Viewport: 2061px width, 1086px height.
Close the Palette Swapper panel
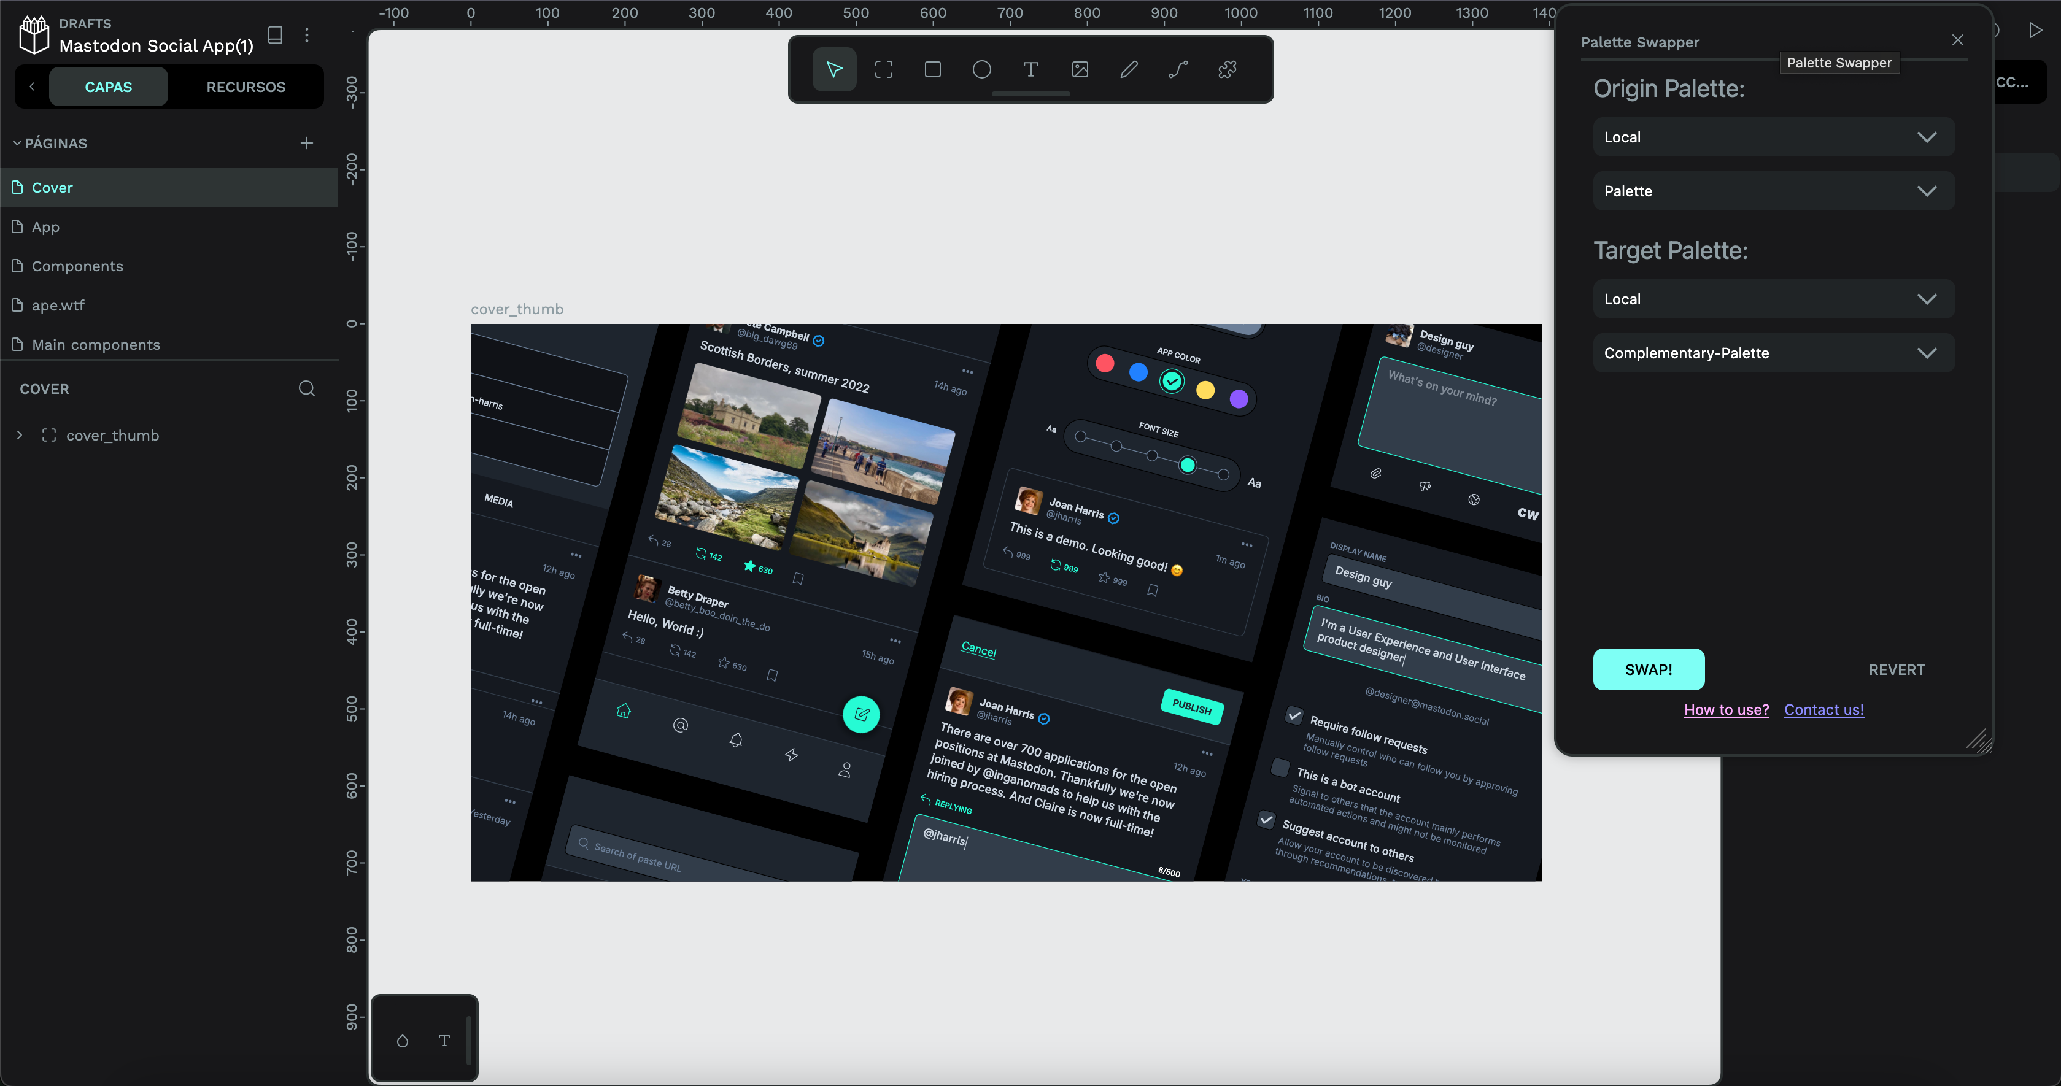pyautogui.click(x=1958, y=40)
